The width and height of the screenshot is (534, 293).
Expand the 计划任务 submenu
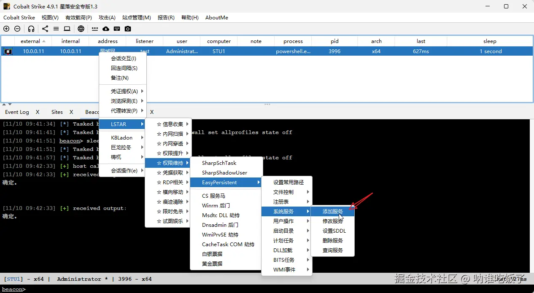287,241
